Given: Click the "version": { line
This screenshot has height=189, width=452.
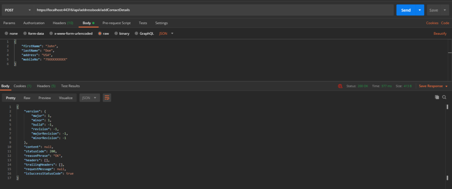Looking at the screenshot, I should pyautogui.click(x=35, y=111).
